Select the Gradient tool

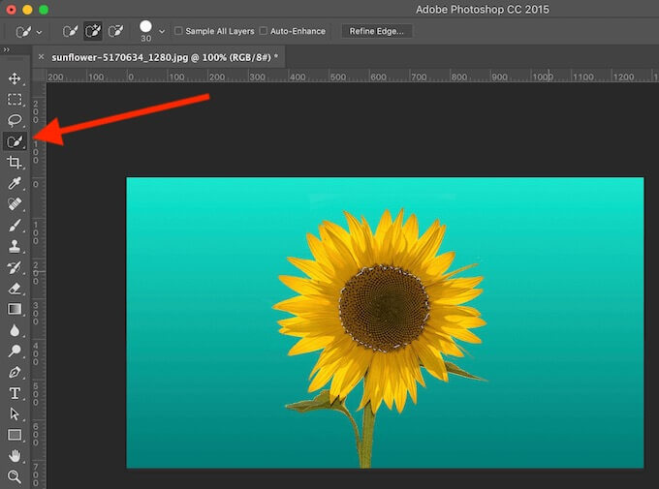tap(15, 309)
